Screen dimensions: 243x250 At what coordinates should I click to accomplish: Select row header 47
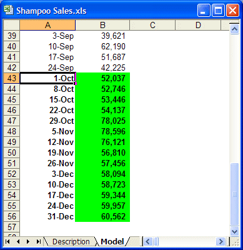[x=12, y=121]
